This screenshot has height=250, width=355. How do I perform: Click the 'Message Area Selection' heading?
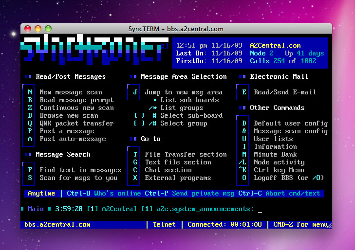pos(184,77)
